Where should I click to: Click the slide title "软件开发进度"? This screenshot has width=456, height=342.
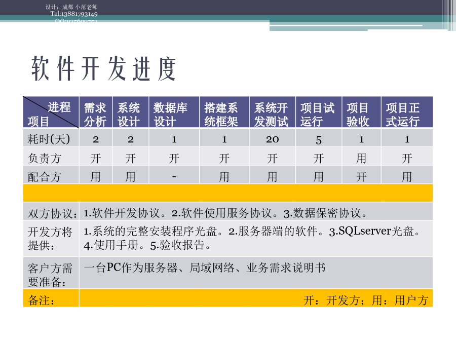[x=103, y=68]
